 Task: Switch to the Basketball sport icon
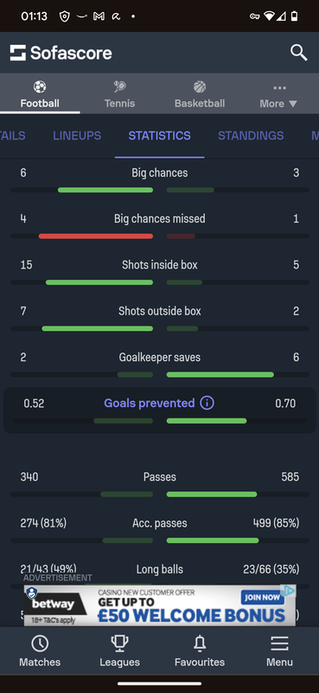point(200,86)
